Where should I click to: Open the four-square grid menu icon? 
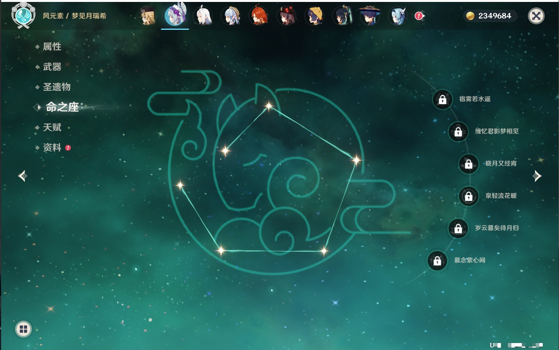pyautogui.click(x=23, y=329)
